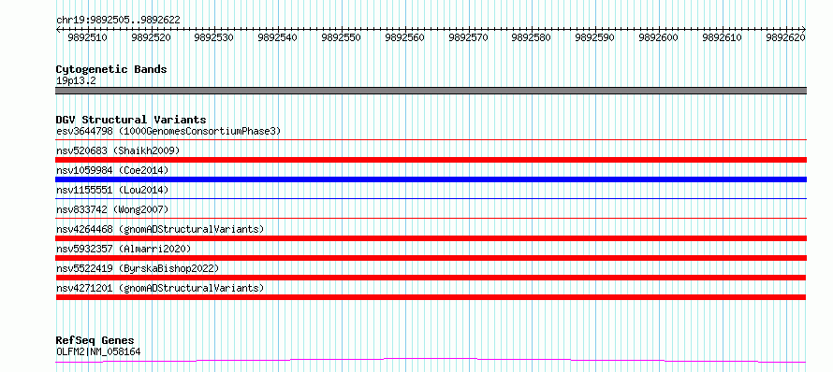Screen dimensions: 833x372
Task: Click the nsv4264468 gnomAD variant label
Action: [x=160, y=229]
